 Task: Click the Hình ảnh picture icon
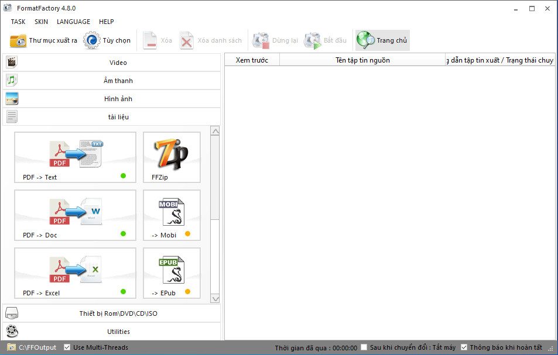tap(12, 98)
